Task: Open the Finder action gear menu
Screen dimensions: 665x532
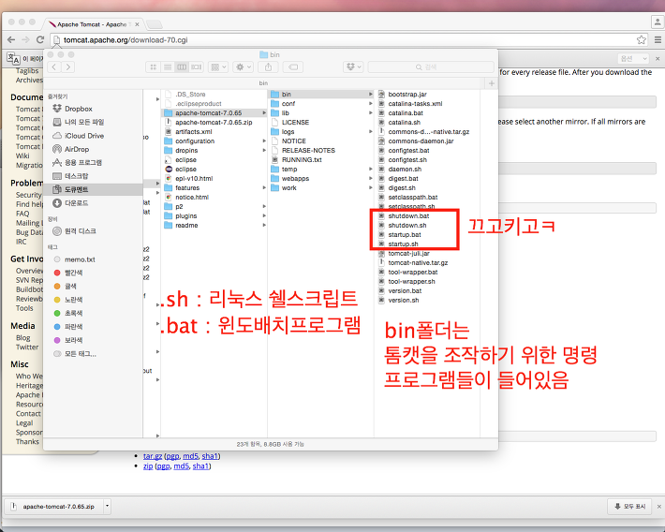Action: (x=243, y=67)
